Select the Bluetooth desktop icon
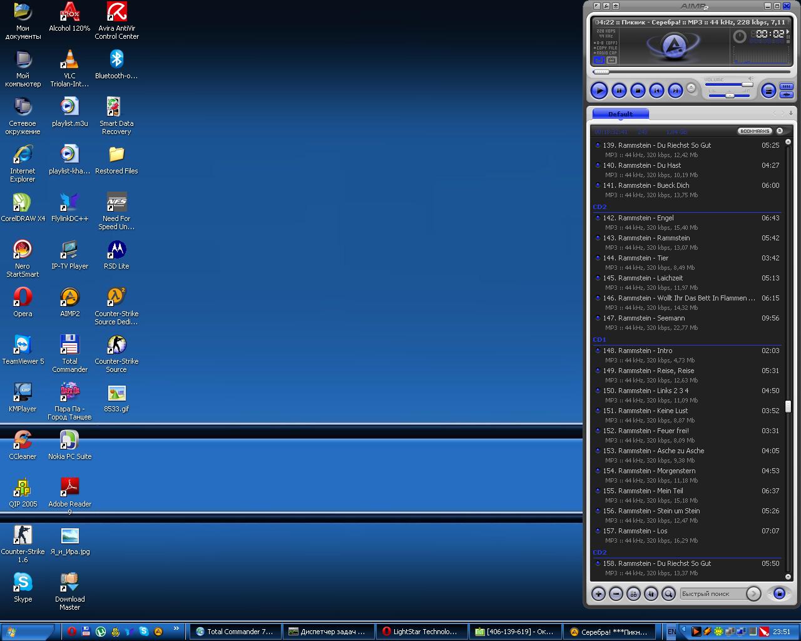Viewport: 801px width, 641px height. coord(116,65)
